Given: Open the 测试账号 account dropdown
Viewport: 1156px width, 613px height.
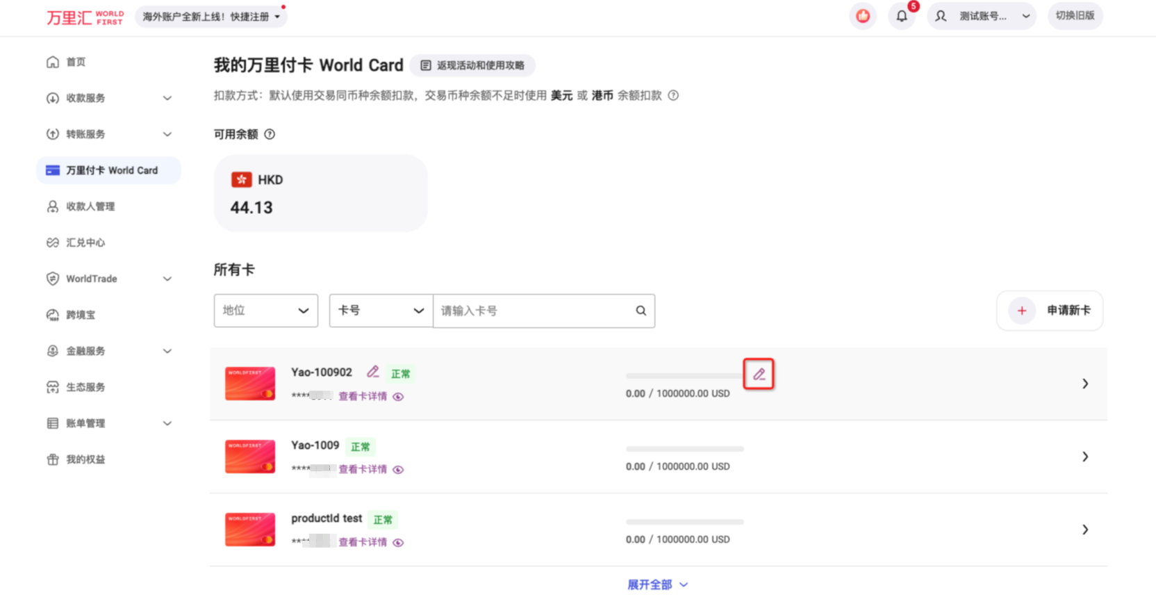Looking at the screenshot, I should (982, 16).
